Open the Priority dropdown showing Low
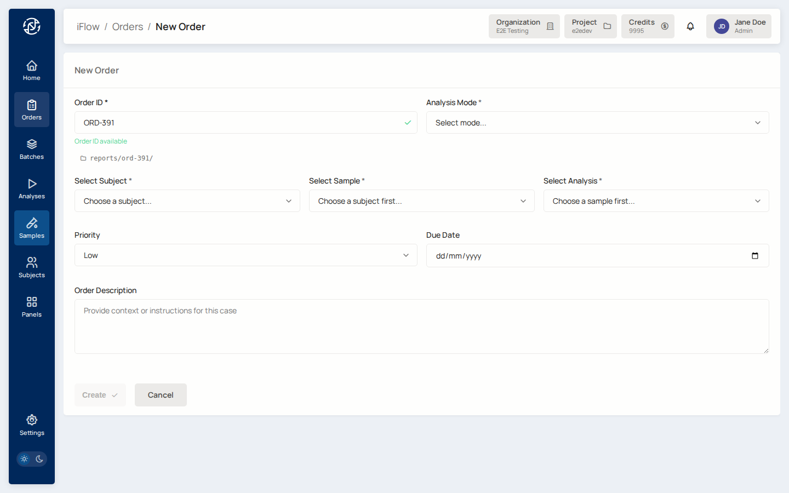This screenshot has width=789, height=493. click(x=246, y=255)
